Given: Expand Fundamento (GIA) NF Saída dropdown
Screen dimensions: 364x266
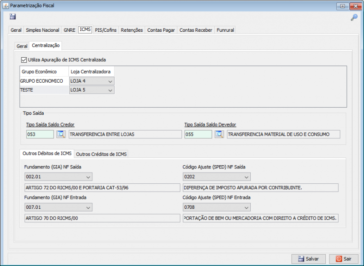Looking at the screenshot, I should [x=58, y=177].
